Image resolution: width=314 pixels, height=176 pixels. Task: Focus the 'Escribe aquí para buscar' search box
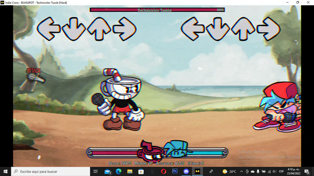[51, 171]
